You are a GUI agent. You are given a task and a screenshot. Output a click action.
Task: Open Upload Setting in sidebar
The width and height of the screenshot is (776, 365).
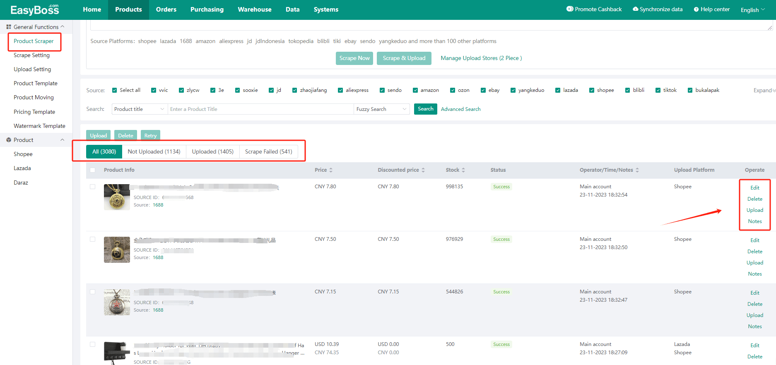tap(32, 69)
